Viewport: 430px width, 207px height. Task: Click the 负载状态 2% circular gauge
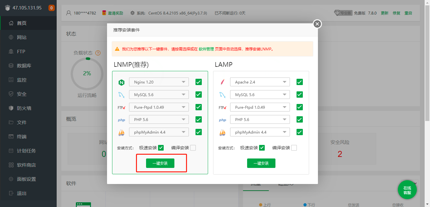pyautogui.click(x=87, y=73)
